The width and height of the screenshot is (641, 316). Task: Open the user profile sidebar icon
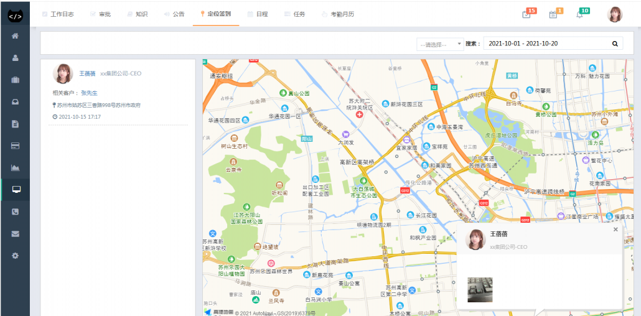point(15,58)
